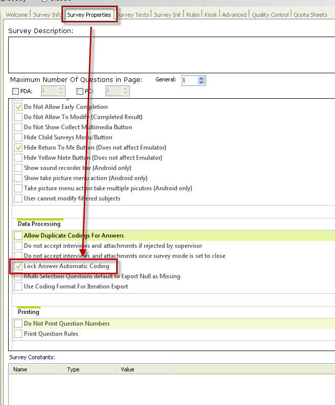Uncheck Do Not Allow Early Completion
The width and height of the screenshot is (335, 405).
point(18,107)
